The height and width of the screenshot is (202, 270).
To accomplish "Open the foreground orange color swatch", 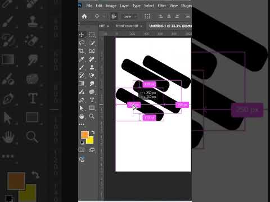I will coord(85,135).
